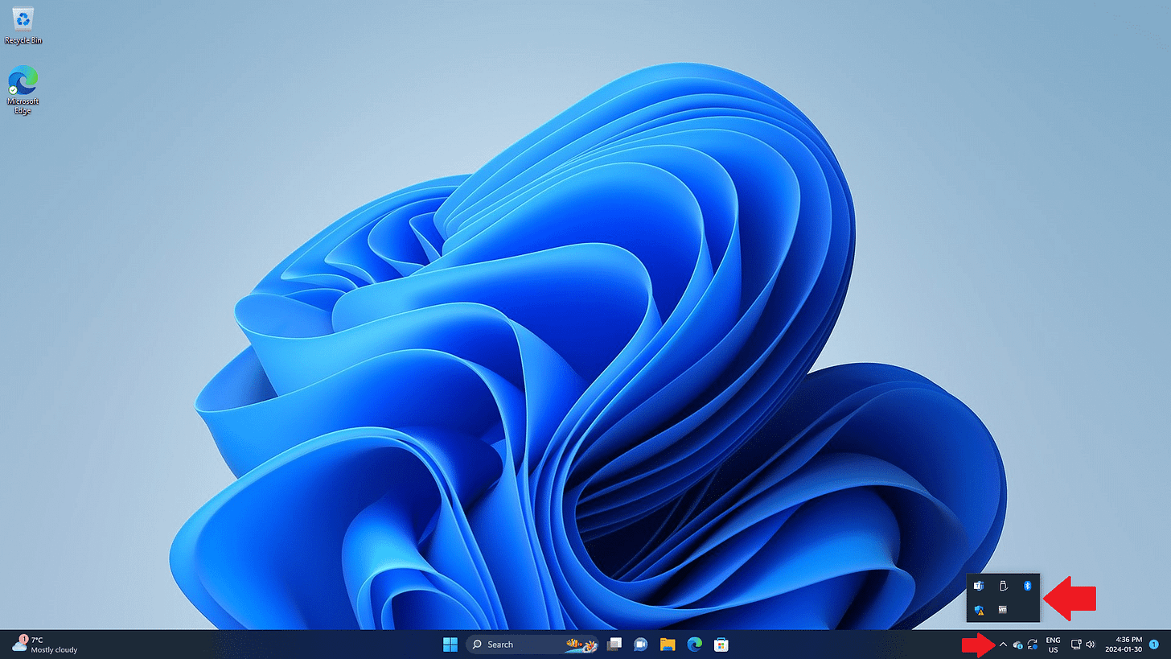Open the Bluetooth icon in the tray overflow
This screenshot has height=659, width=1171.
click(1027, 586)
